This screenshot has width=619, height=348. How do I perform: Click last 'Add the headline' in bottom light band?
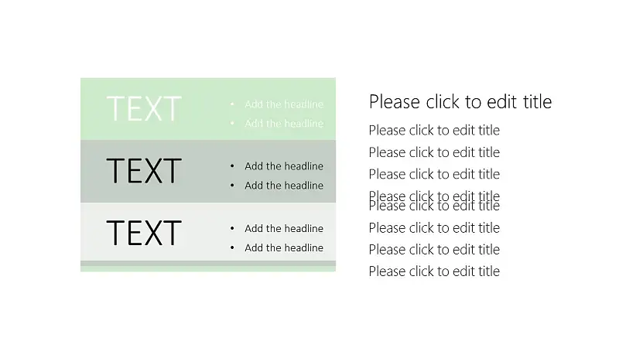coord(284,247)
